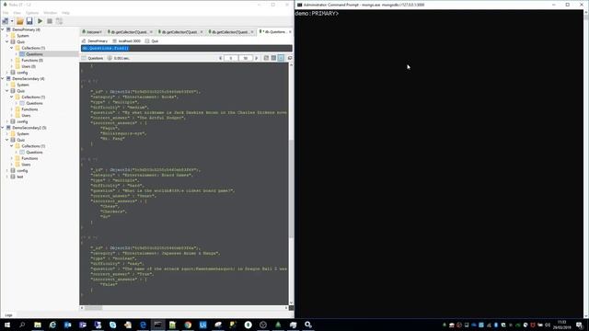The height and width of the screenshot is (331, 589).
Task: Select System folder under DemoSecondary (4)
Action: coord(22,85)
